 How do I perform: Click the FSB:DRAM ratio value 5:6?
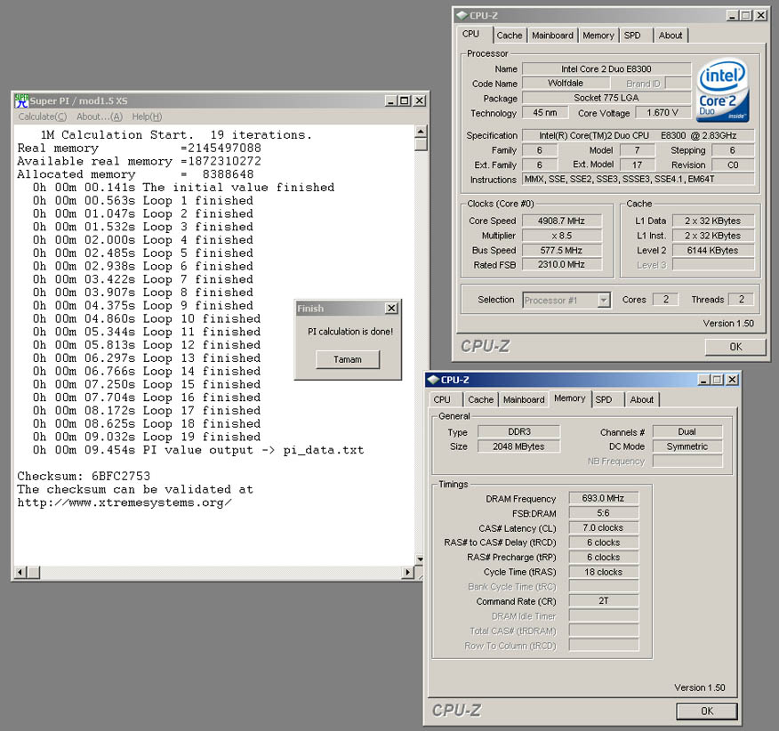pyautogui.click(x=603, y=513)
